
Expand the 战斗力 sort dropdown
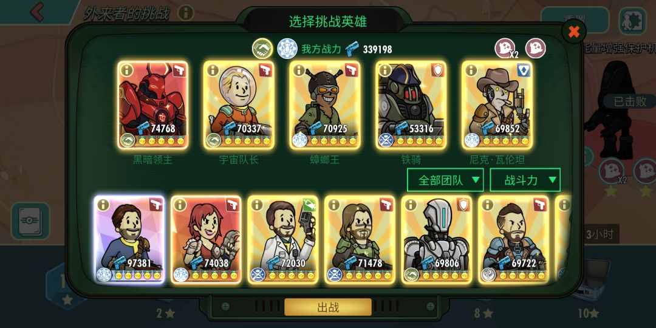tap(525, 180)
